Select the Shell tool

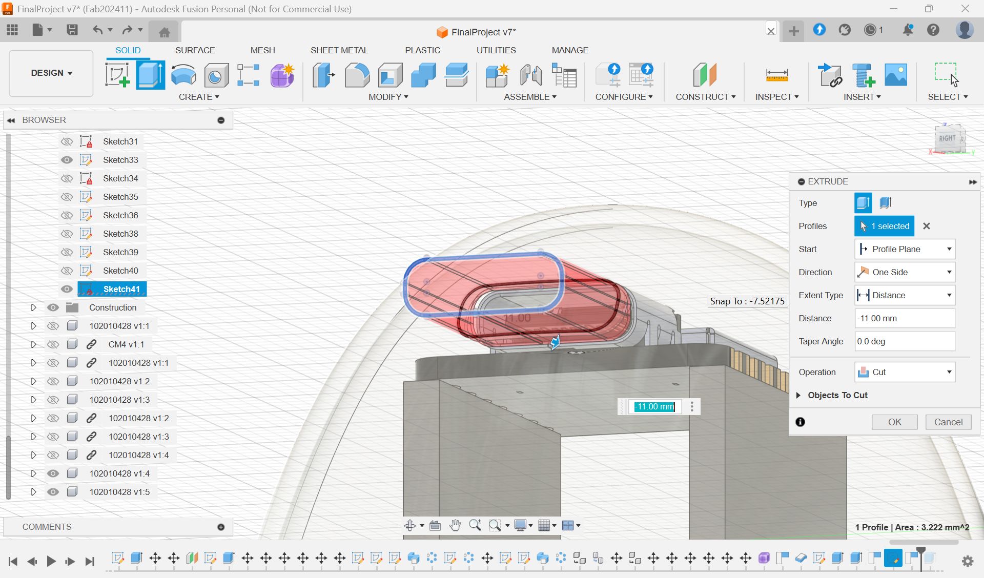(390, 75)
